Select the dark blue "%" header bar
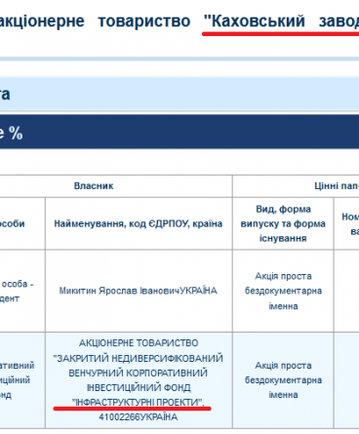Screen dimensions: 359x434 pyautogui.click(x=179, y=132)
